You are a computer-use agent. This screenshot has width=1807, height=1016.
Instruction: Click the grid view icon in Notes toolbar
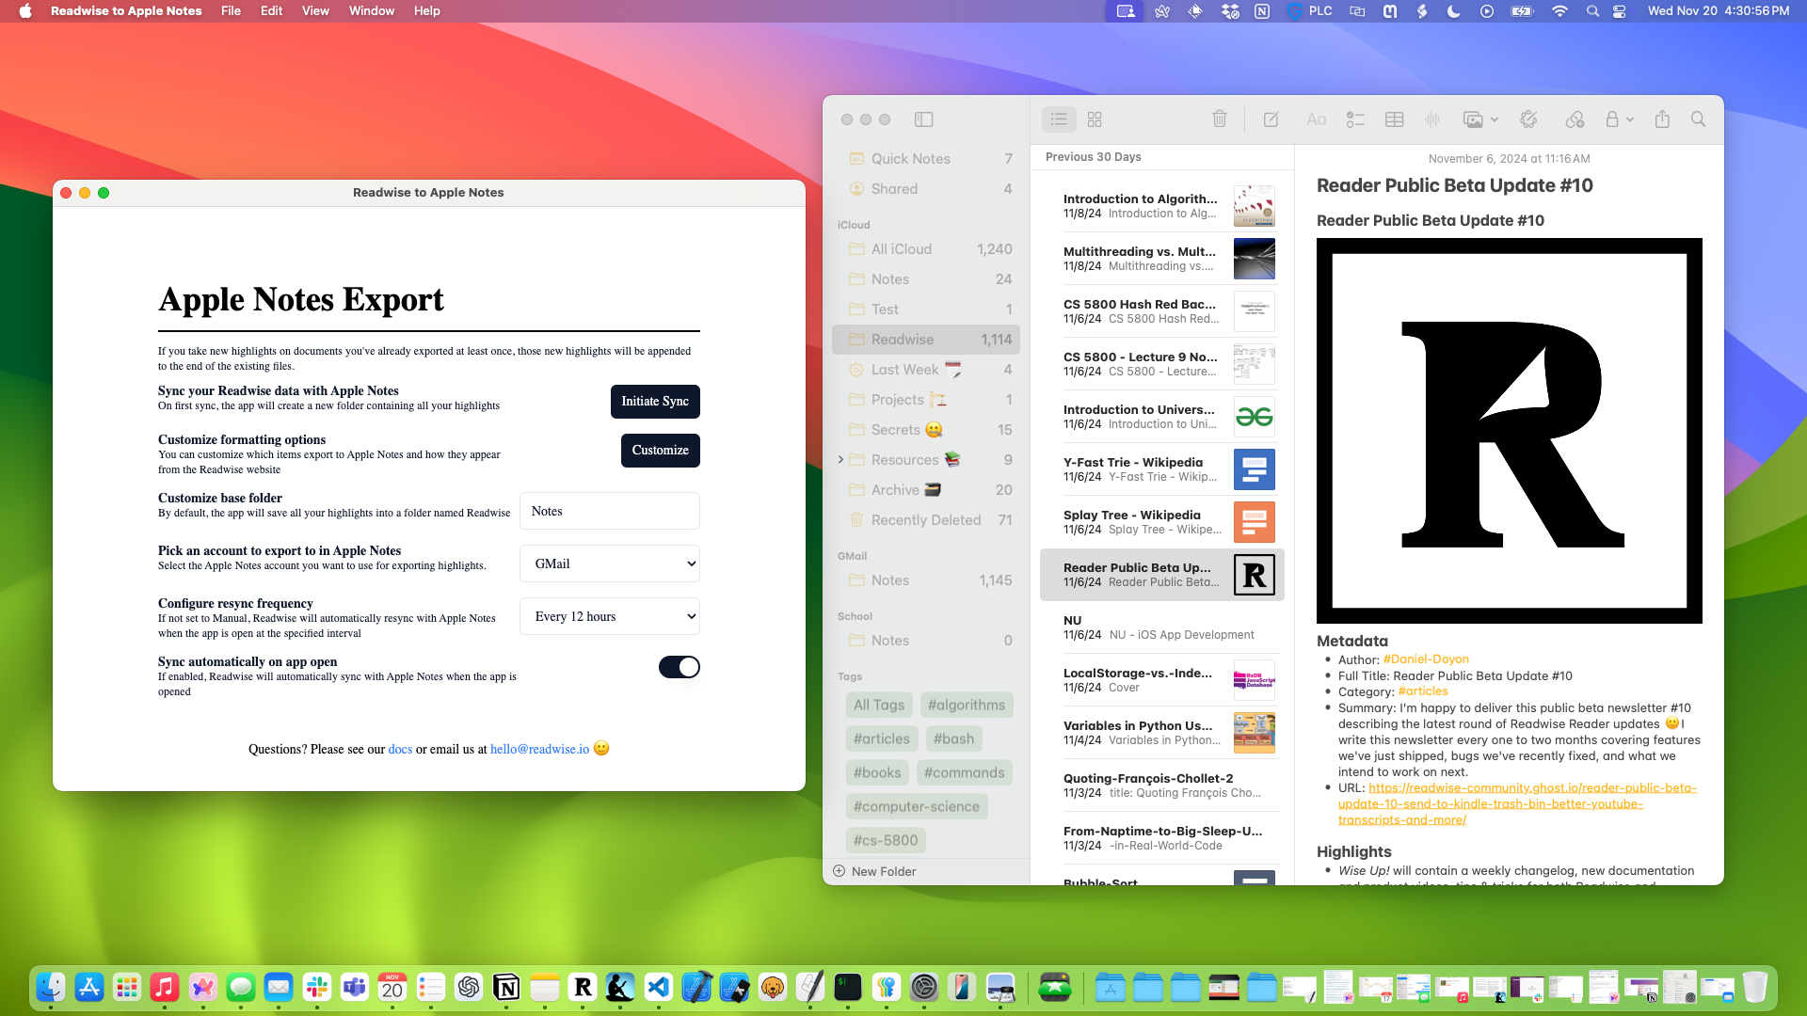coord(1095,118)
